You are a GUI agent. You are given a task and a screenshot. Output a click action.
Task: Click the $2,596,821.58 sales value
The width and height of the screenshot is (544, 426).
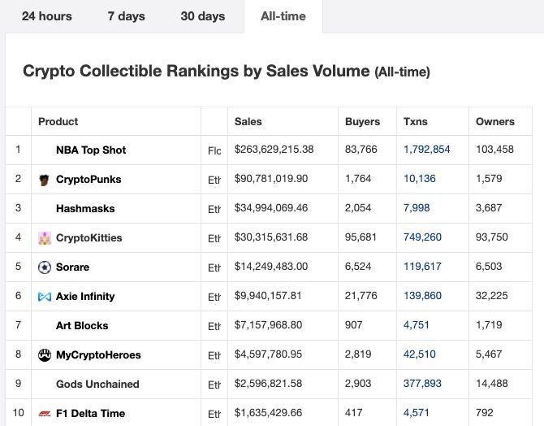pos(268,383)
